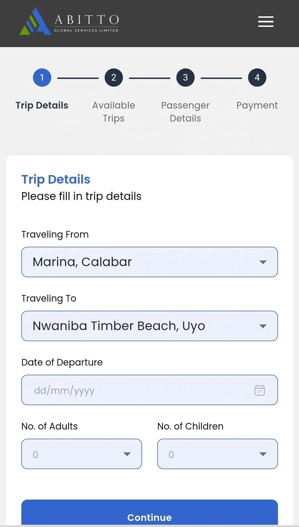This screenshot has width=299, height=527.
Task: Go to Payment step label
Action: click(257, 106)
